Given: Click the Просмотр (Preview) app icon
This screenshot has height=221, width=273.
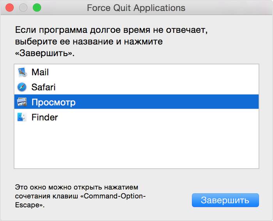Looking at the screenshot, I should pyautogui.click(x=22, y=102).
